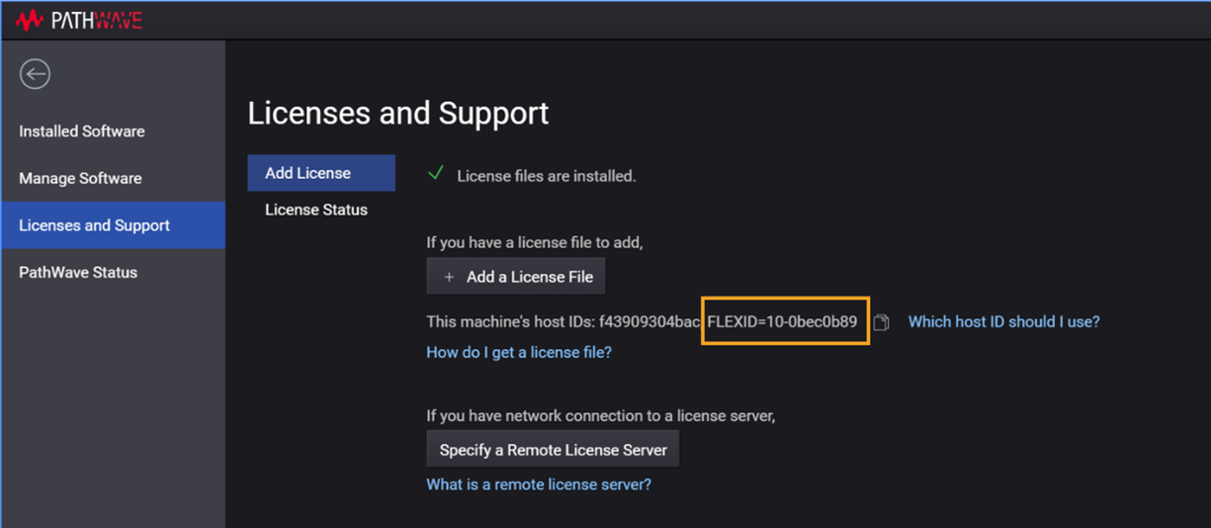Image resolution: width=1211 pixels, height=528 pixels.
Task: Switch to the License Status tab
Action: (x=316, y=210)
